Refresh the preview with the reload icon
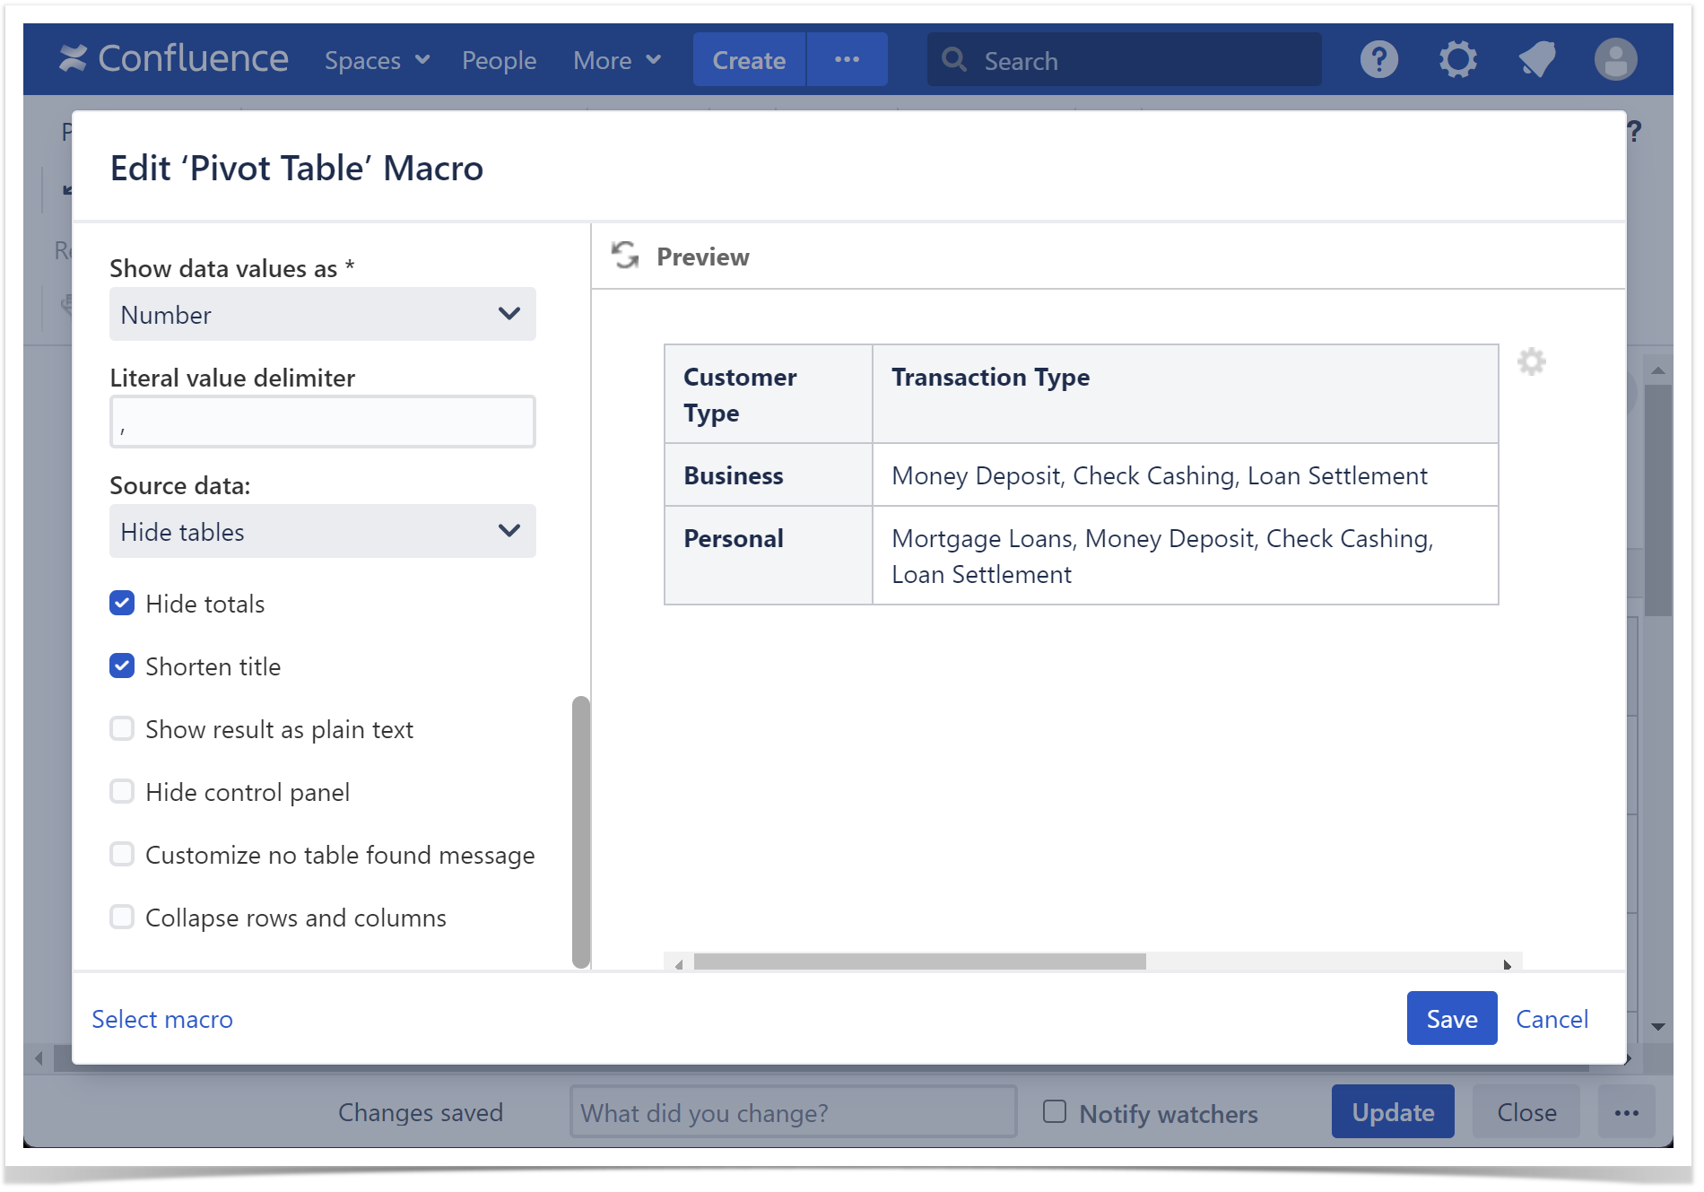This screenshot has height=1192, width=1704. 625,256
